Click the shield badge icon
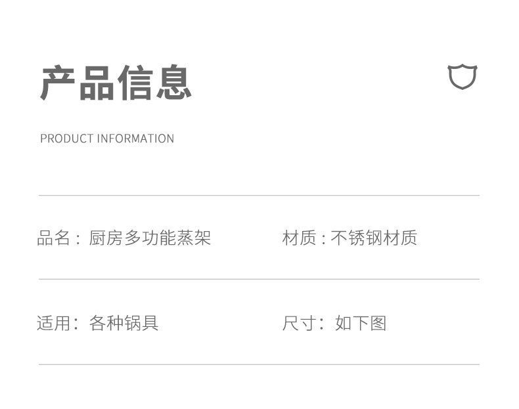 (x=462, y=77)
